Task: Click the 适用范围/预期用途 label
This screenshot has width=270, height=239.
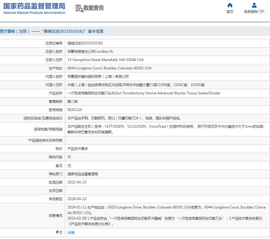Action: [x=48, y=129]
